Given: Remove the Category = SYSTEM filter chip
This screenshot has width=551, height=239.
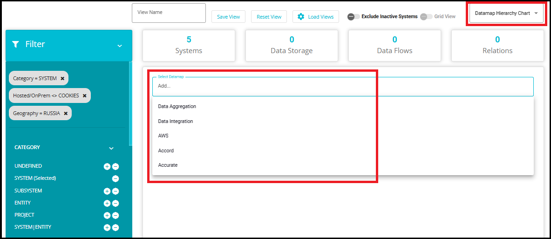Looking at the screenshot, I should pos(62,78).
